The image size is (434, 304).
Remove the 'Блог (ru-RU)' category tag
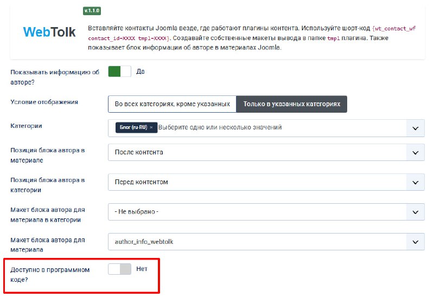coord(151,127)
